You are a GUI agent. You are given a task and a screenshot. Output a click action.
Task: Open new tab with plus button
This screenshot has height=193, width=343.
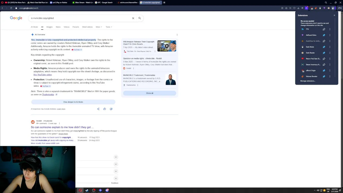tap(164, 2)
